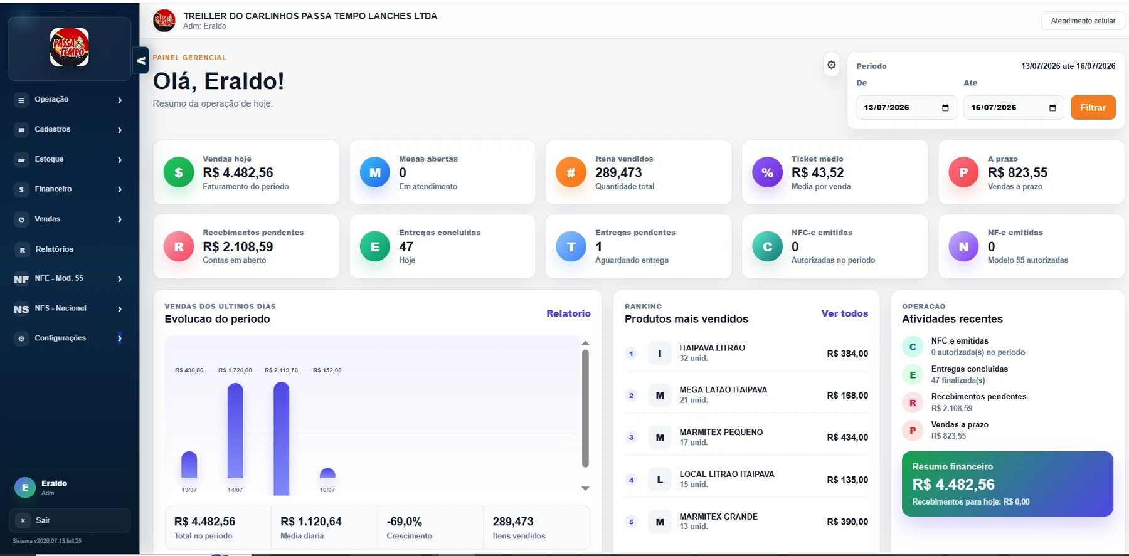Expand the Configurações submenu chevron
1129x556 pixels.
click(120, 338)
